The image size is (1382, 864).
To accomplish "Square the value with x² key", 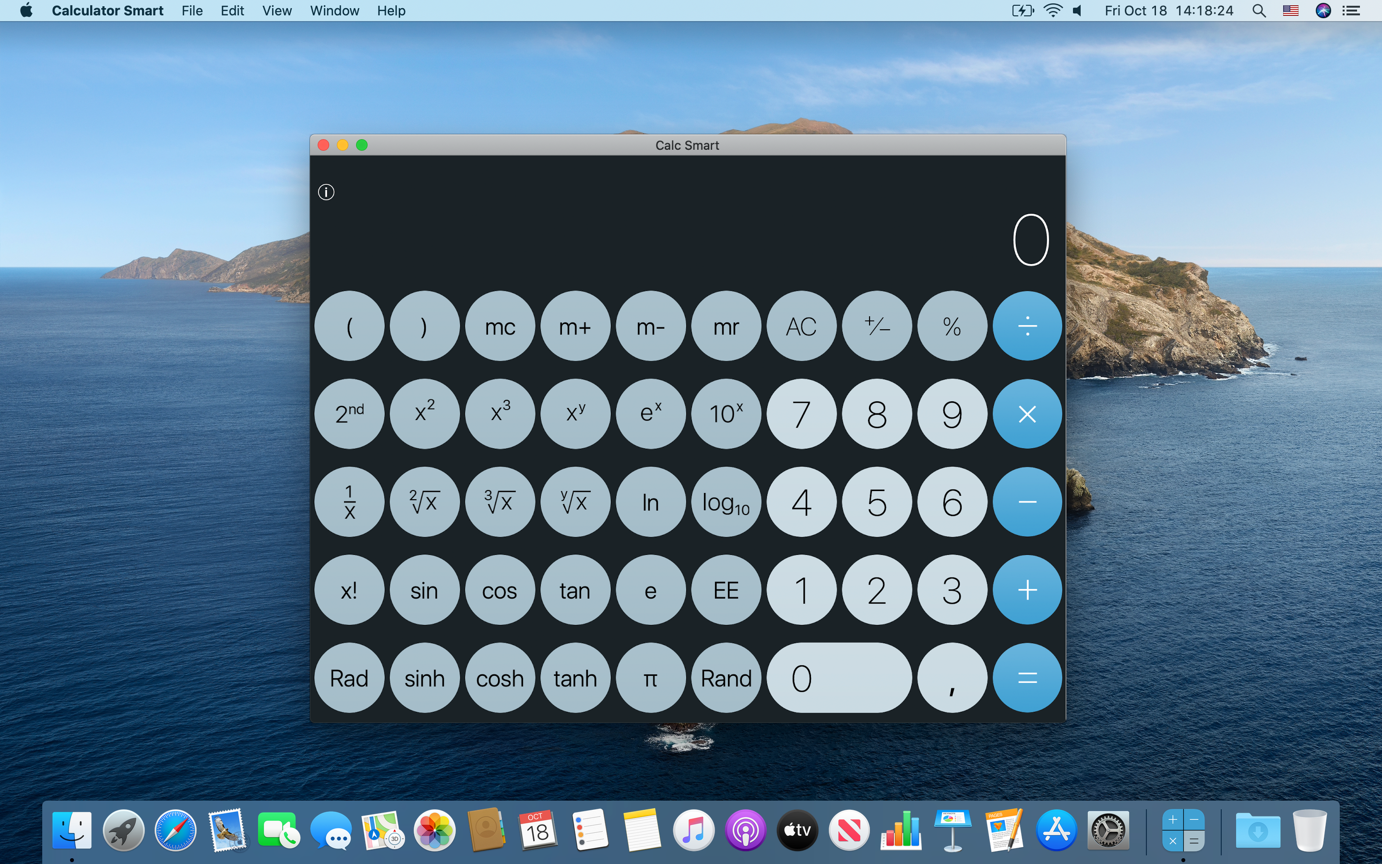I will [424, 414].
